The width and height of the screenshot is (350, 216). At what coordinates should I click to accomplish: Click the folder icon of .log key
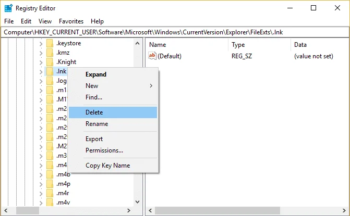(50, 81)
